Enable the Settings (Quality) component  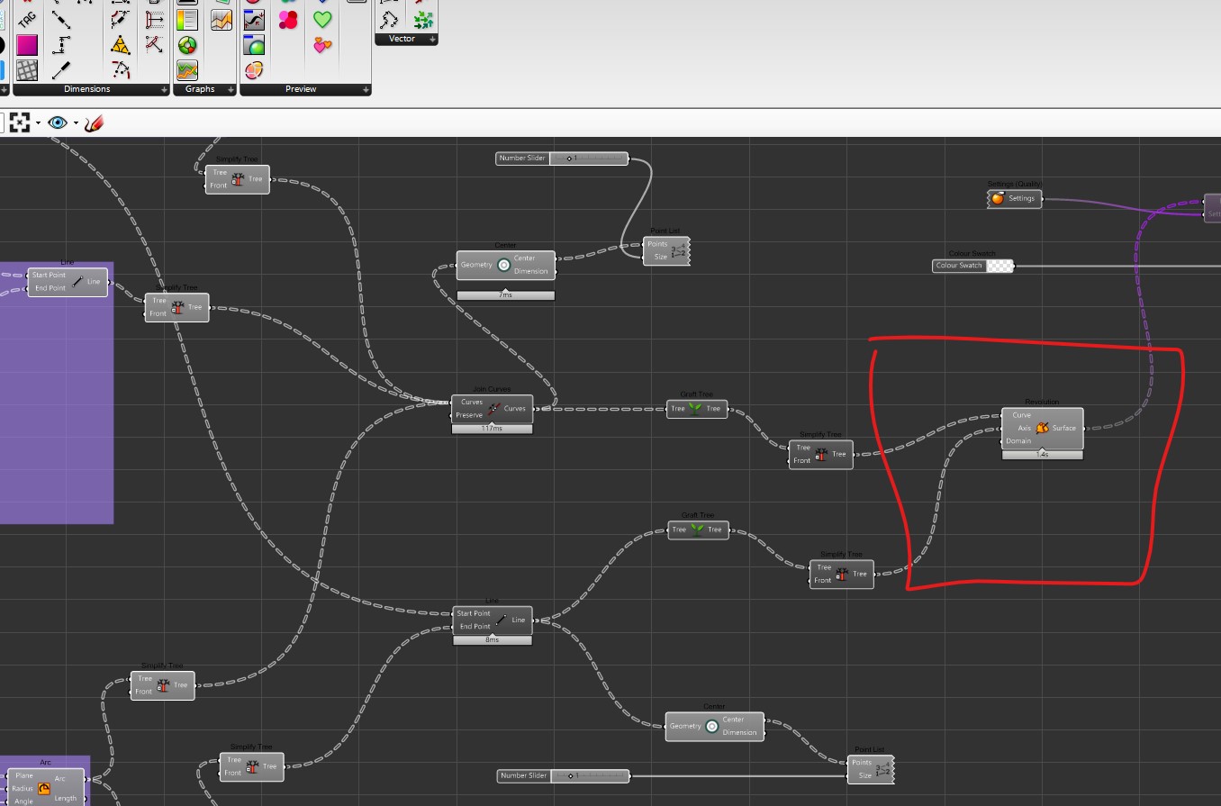tap(1014, 198)
